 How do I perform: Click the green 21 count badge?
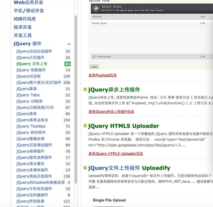67,64
